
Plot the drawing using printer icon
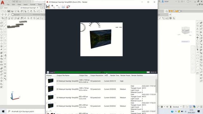click(12, 11)
